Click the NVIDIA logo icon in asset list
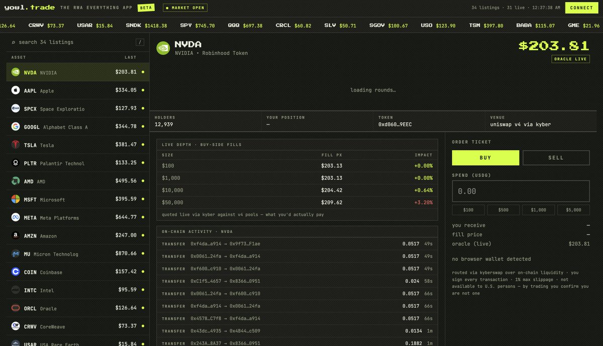Viewport: 603px width, 346px height. 15,72
